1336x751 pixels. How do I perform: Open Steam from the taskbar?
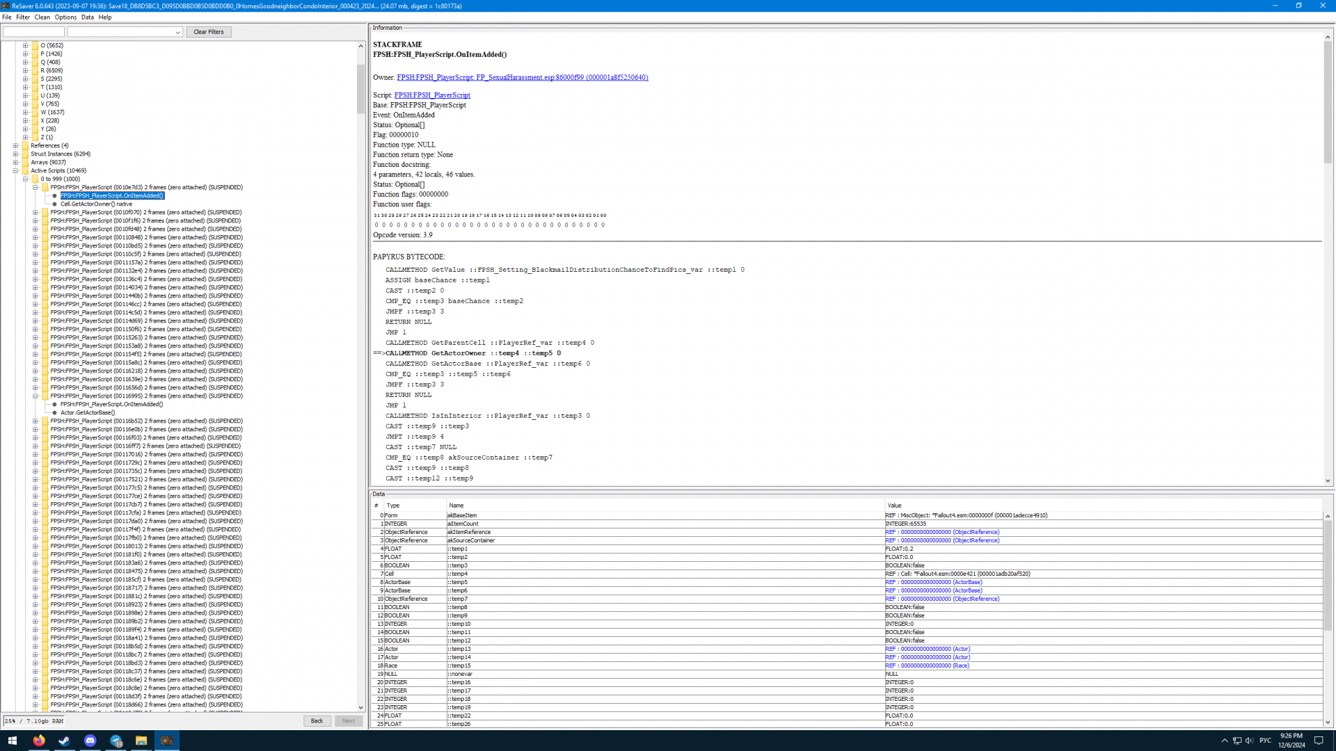point(64,741)
